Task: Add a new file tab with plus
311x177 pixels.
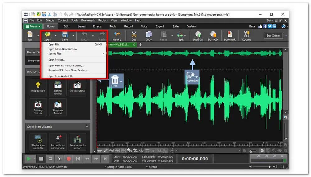Action: tap(141, 44)
